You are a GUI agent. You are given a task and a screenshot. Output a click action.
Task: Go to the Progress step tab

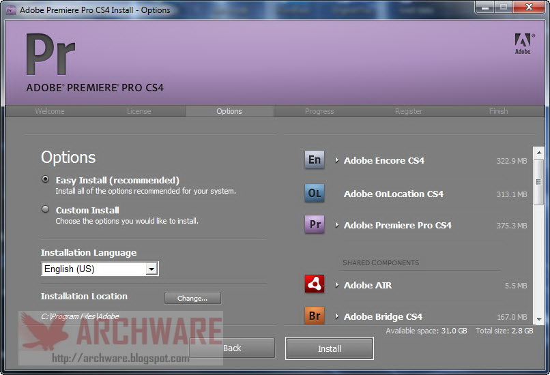[x=319, y=111]
